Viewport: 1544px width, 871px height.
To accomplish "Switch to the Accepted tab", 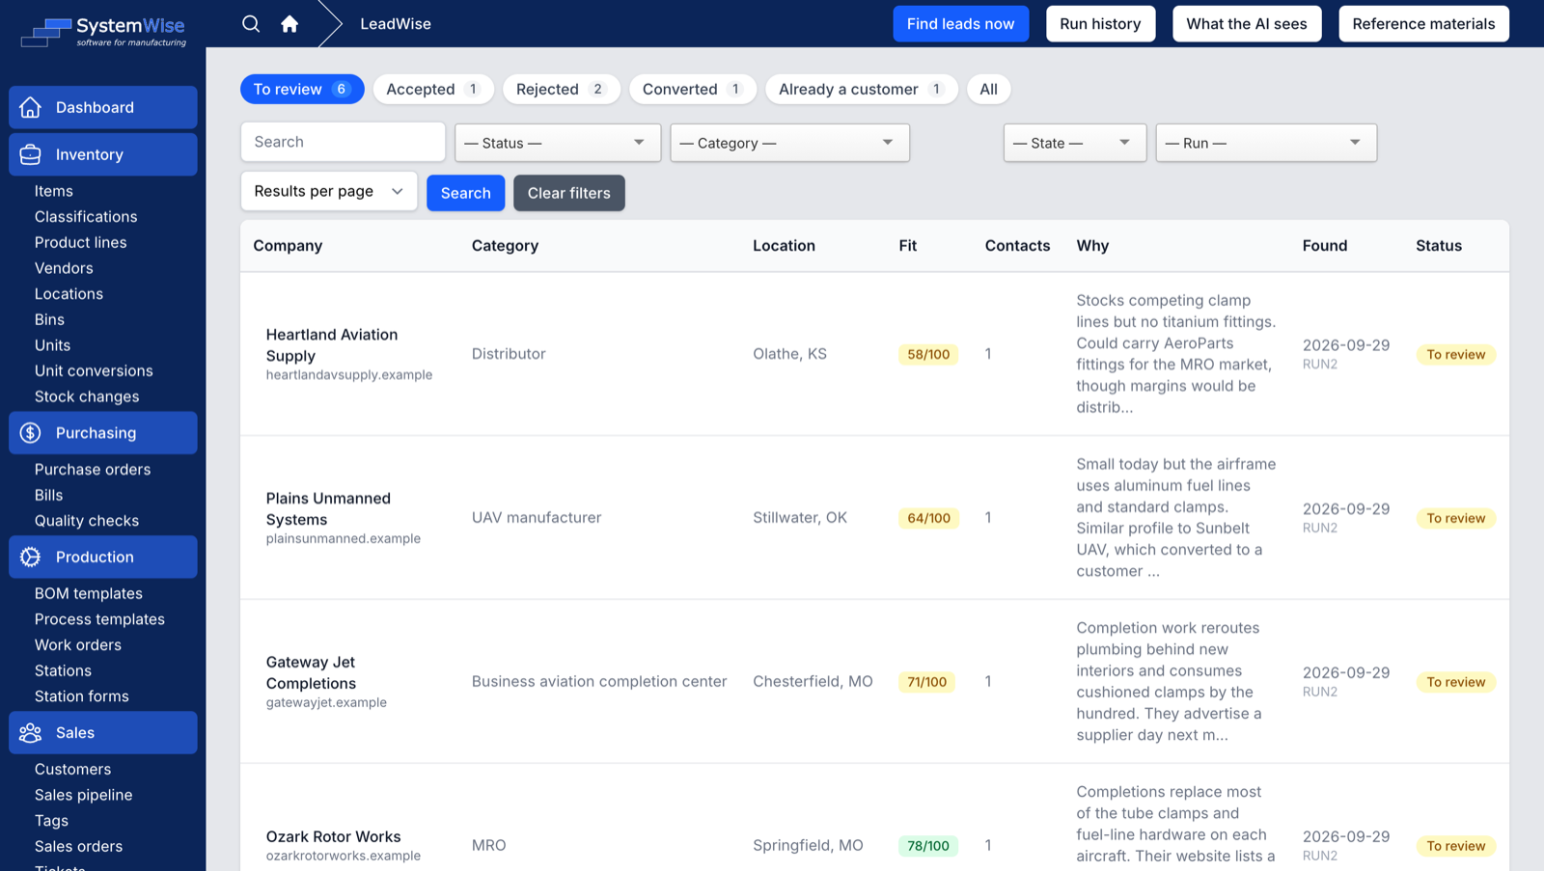I will [433, 89].
